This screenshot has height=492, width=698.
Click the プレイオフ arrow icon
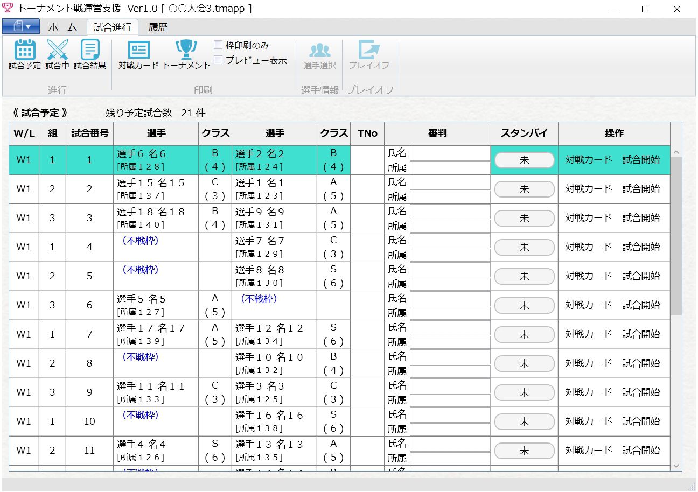click(369, 50)
